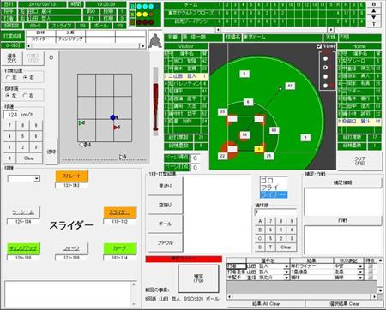Click the scoreboard up arrow button
386x310 pixels.
(374, 11)
